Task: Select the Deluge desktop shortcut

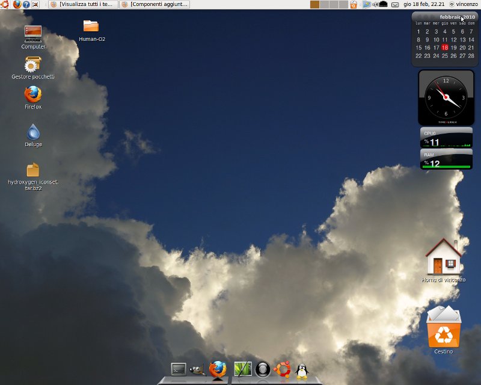Action: pos(33,135)
